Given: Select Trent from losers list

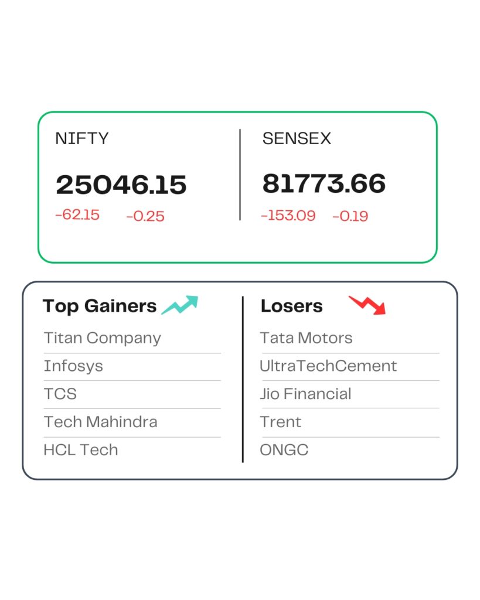Looking at the screenshot, I should [x=281, y=422].
